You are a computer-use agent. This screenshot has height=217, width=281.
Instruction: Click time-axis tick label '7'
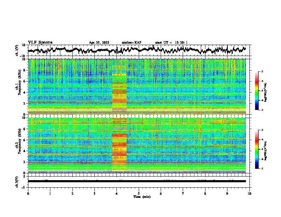(x=183, y=194)
